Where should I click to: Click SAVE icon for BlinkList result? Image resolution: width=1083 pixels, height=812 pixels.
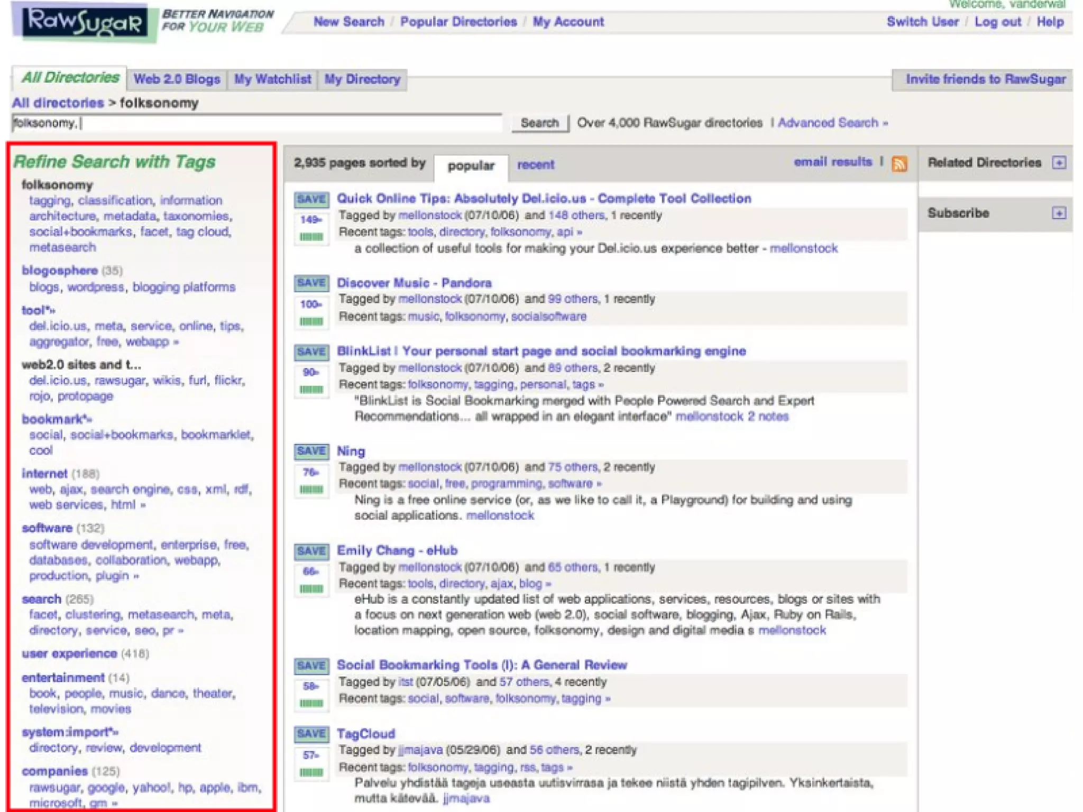311,352
